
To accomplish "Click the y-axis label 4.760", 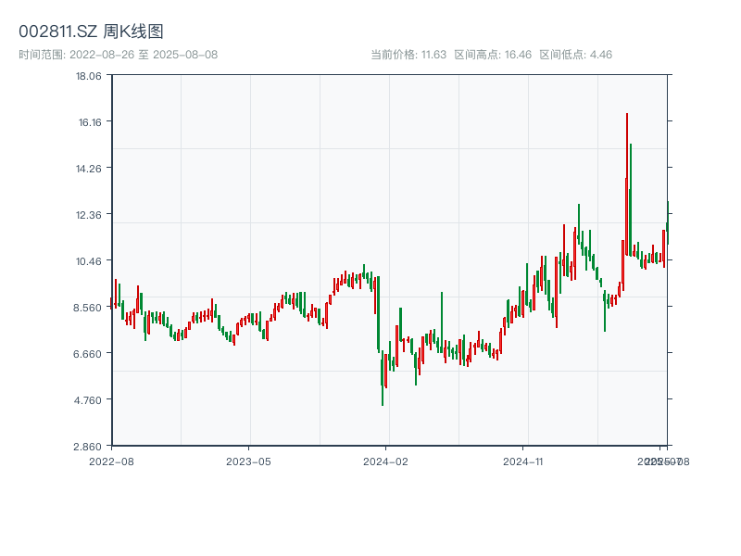I will (x=87, y=400).
